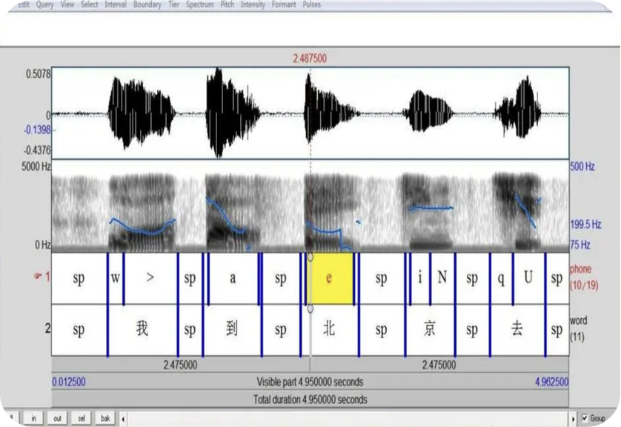621x427 pixels.
Task: Select the 'N' phone interval
Action: point(442,278)
